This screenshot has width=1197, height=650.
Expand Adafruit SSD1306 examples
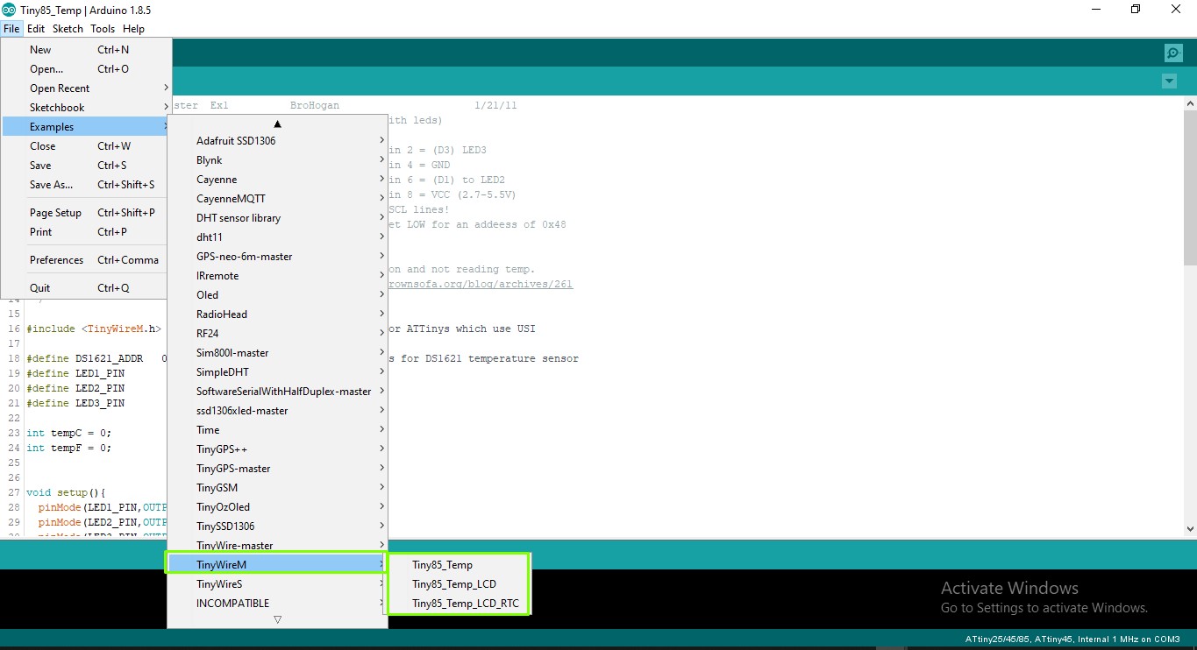click(x=277, y=141)
